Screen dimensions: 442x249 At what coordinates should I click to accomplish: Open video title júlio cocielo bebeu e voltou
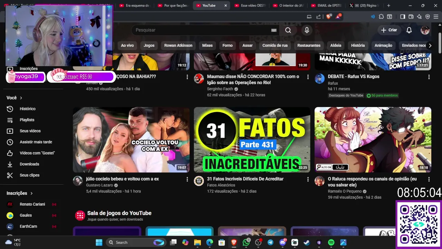(x=122, y=179)
